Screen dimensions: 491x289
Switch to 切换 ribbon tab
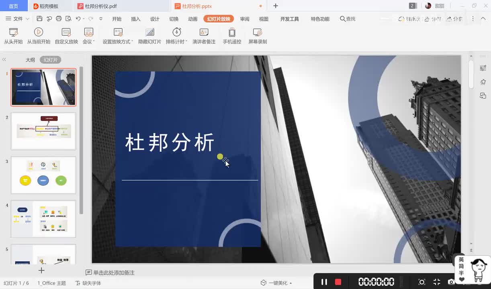[x=174, y=19]
